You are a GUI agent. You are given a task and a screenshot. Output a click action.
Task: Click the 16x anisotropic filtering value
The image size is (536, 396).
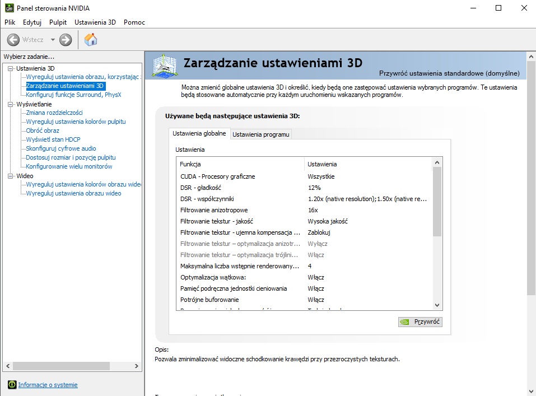click(313, 210)
